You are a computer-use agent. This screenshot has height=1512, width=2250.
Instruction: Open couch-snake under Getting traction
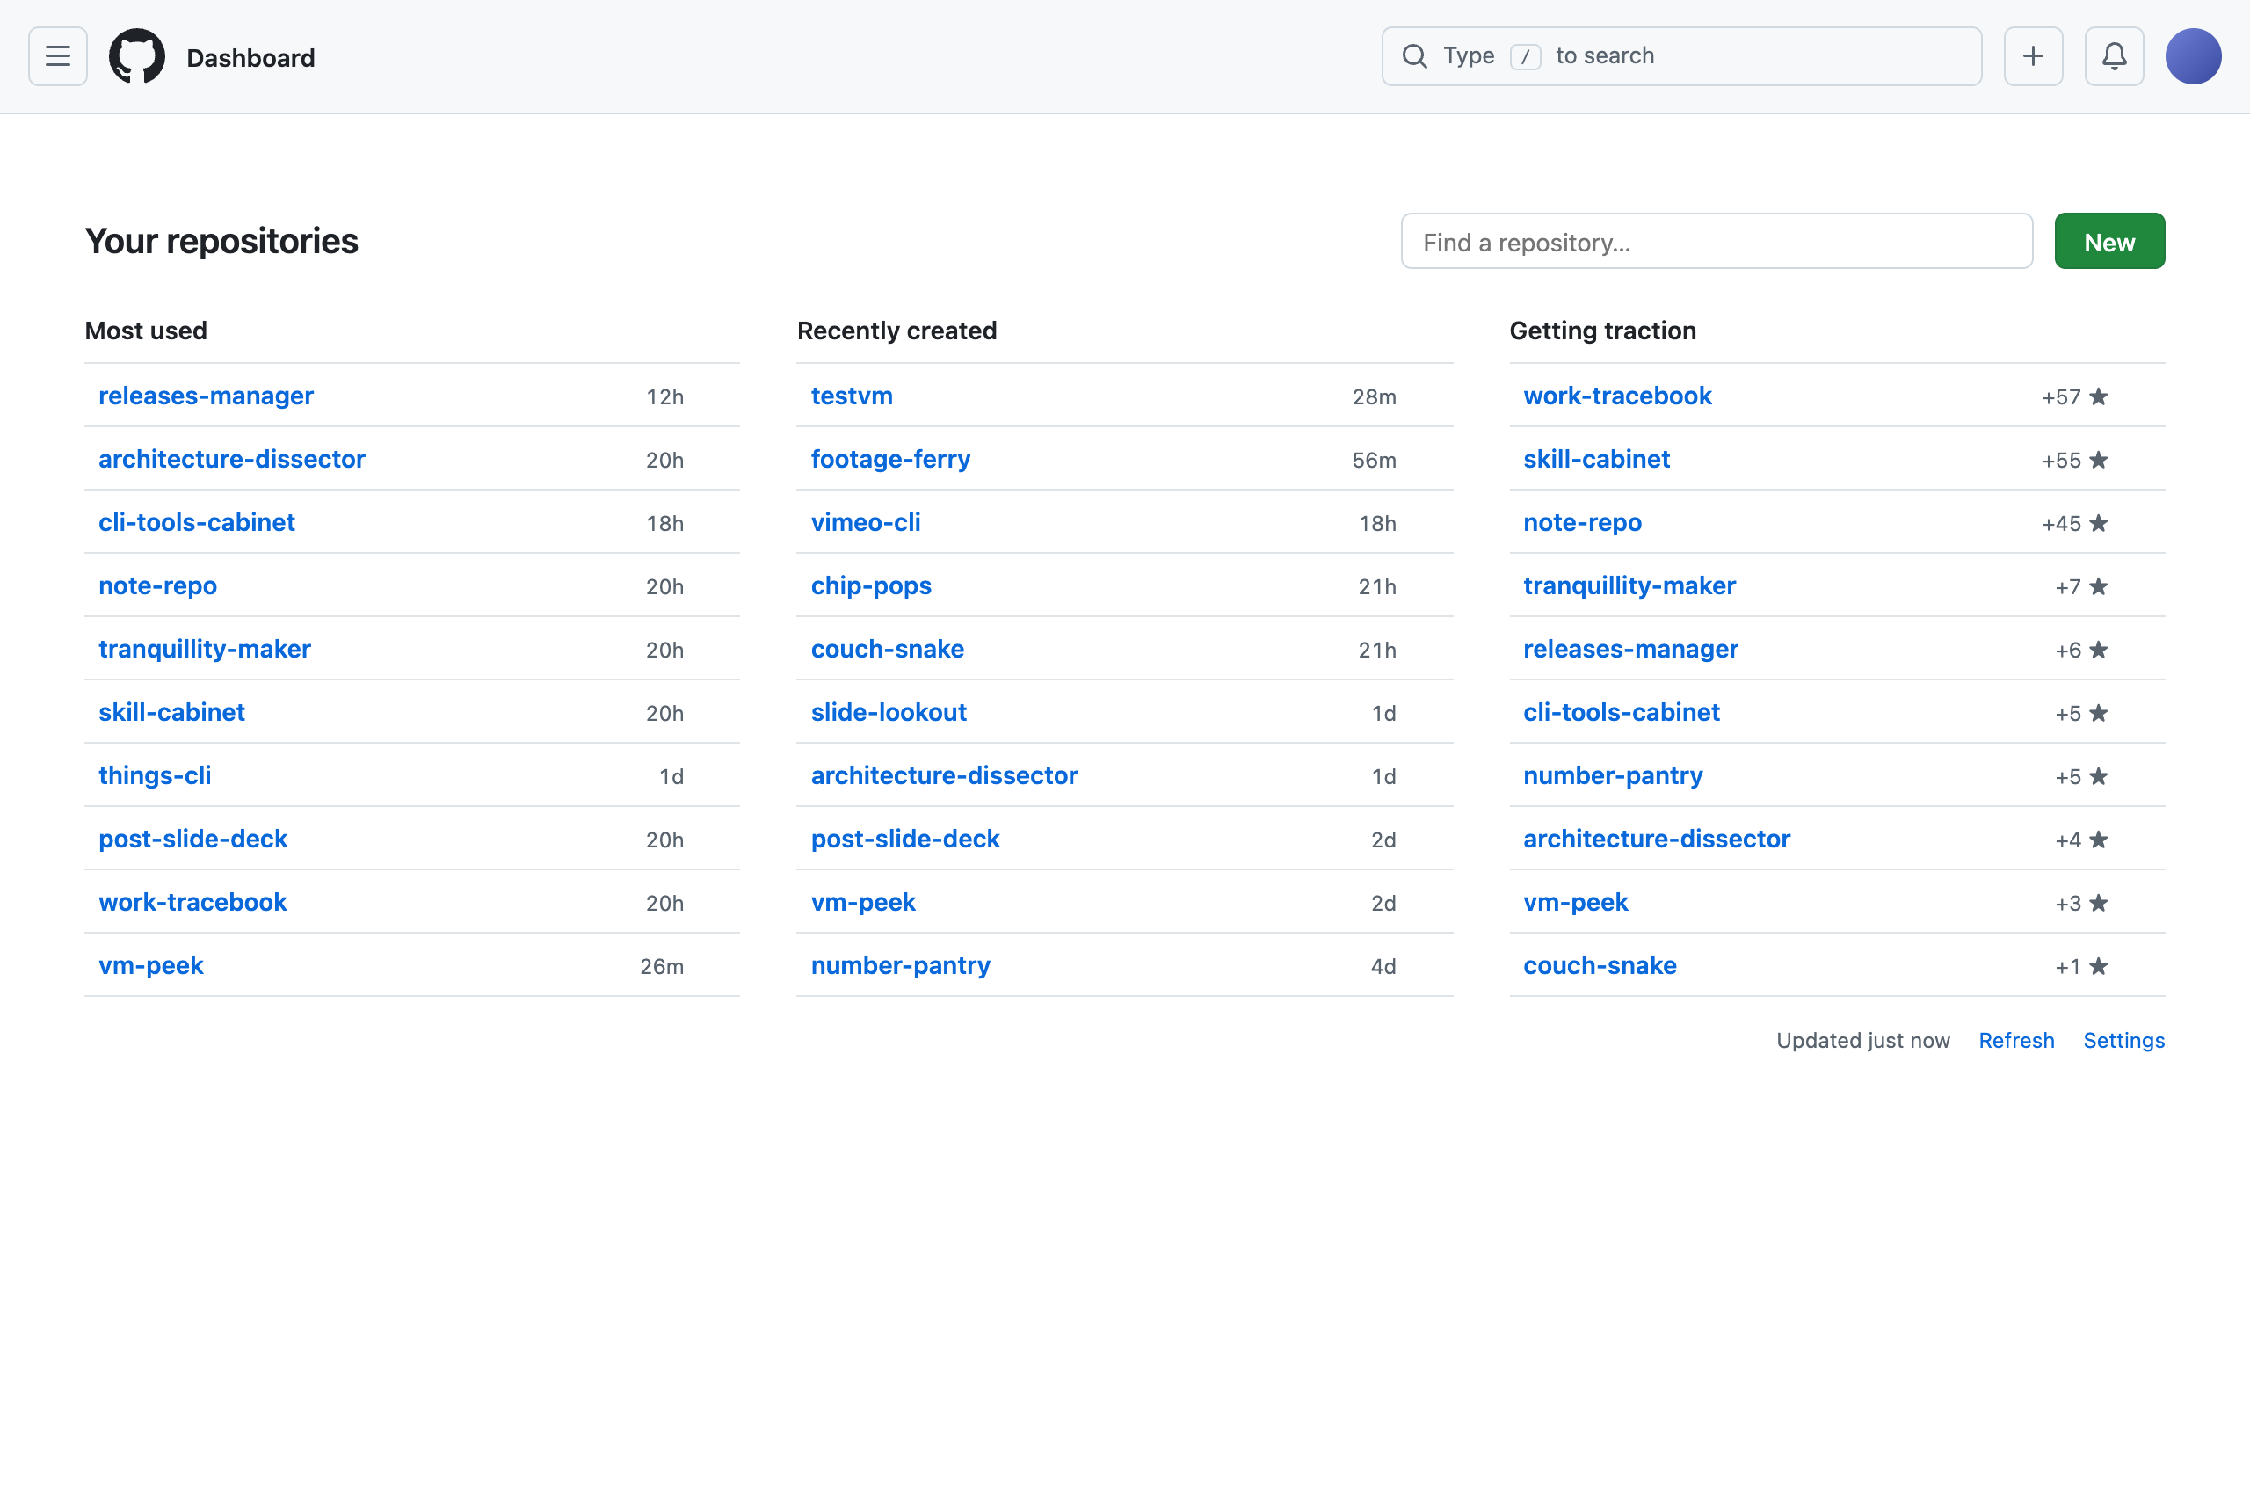click(1600, 965)
